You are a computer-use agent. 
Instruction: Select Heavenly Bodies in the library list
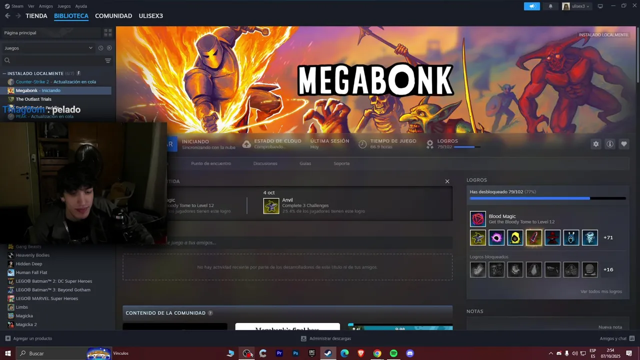[56, 255]
